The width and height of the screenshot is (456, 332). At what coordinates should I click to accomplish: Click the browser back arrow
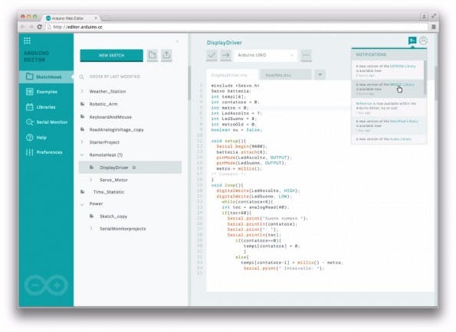pyautogui.click(x=23, y=27)
